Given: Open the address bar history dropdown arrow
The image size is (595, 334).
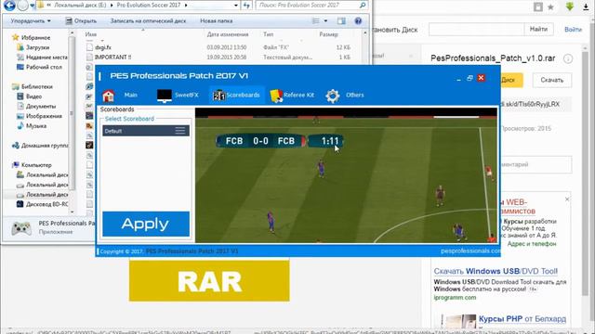Looking at the screenshot, I should tap(236, 6).
